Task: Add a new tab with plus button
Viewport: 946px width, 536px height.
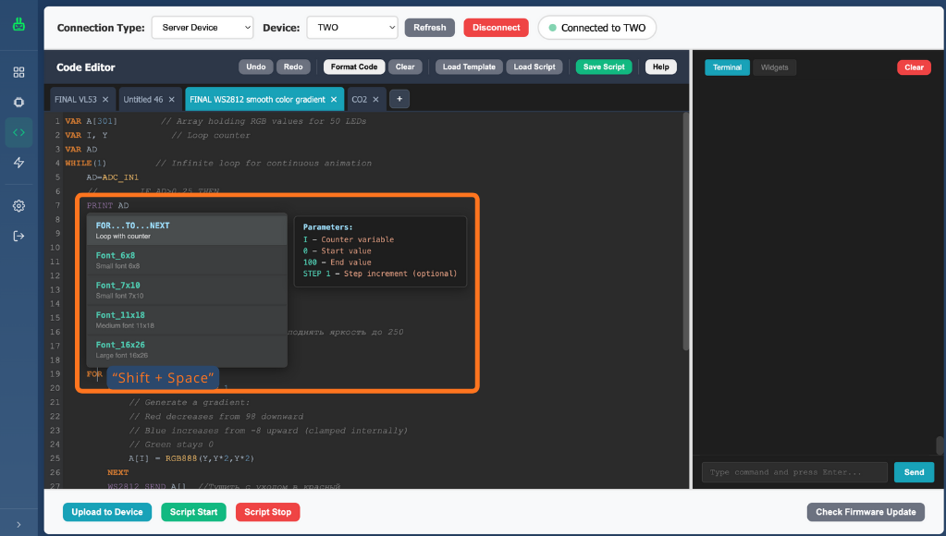Action: point(399,99)
